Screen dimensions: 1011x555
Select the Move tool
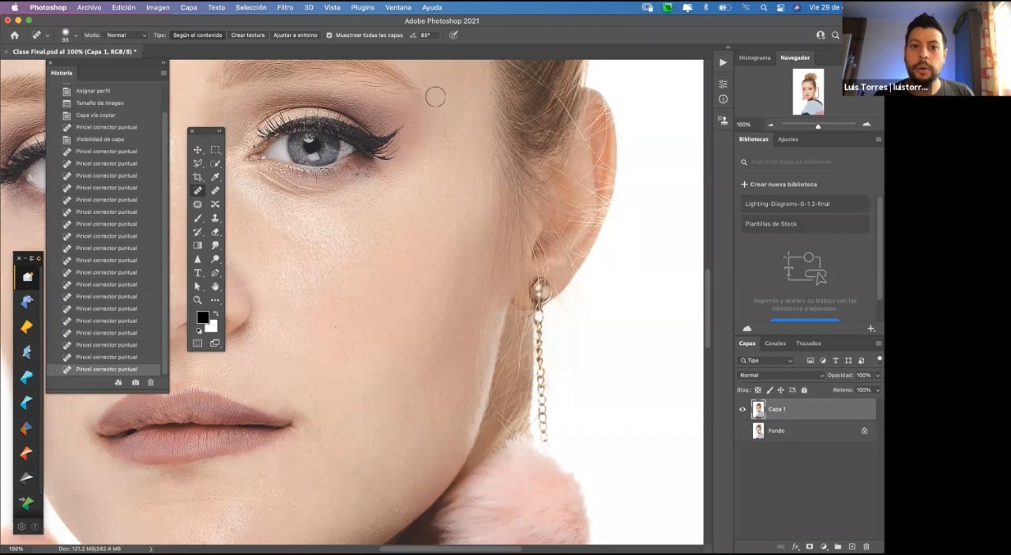pyautogui.click(x=197, y=150)
